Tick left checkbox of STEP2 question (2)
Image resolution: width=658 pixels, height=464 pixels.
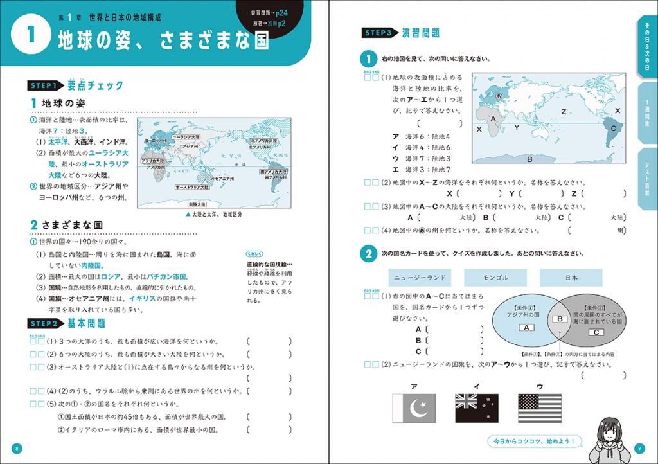point(33,355)
